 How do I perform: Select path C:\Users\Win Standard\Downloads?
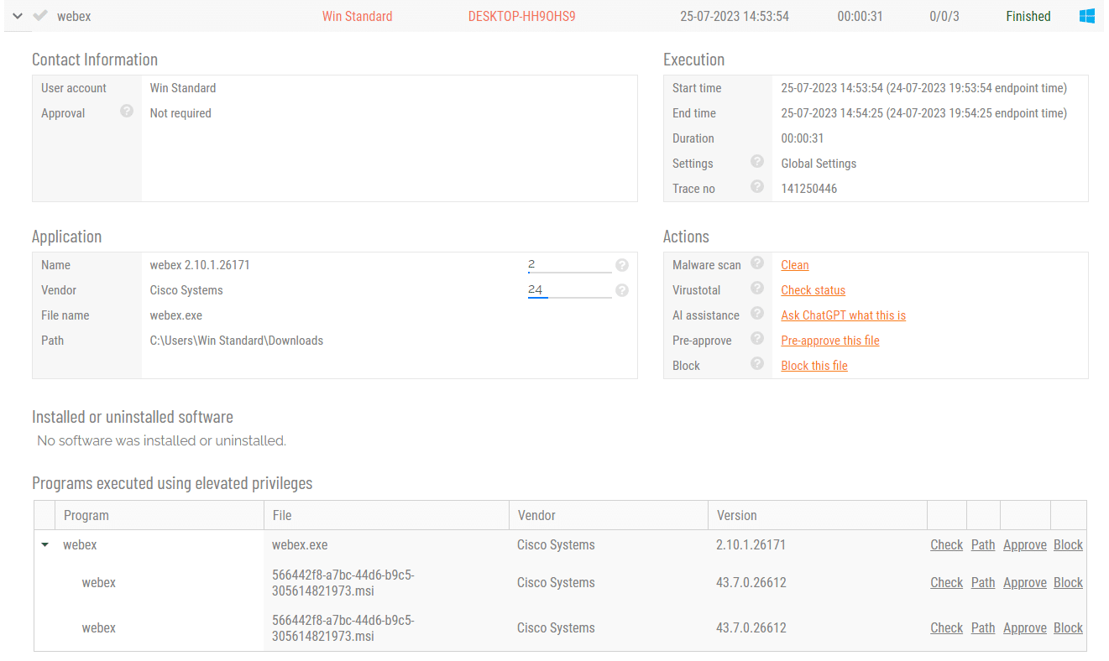click(237, 341)
